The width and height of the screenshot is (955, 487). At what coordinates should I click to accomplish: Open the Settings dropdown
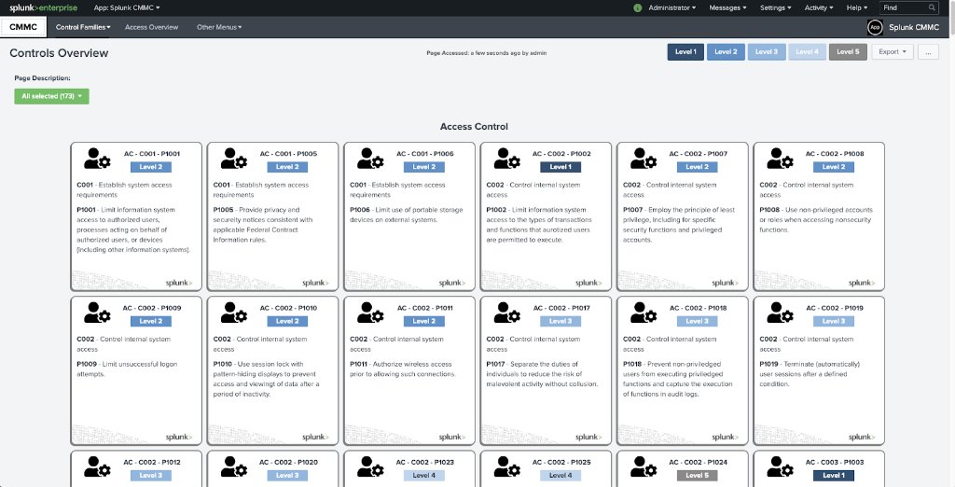775,7
